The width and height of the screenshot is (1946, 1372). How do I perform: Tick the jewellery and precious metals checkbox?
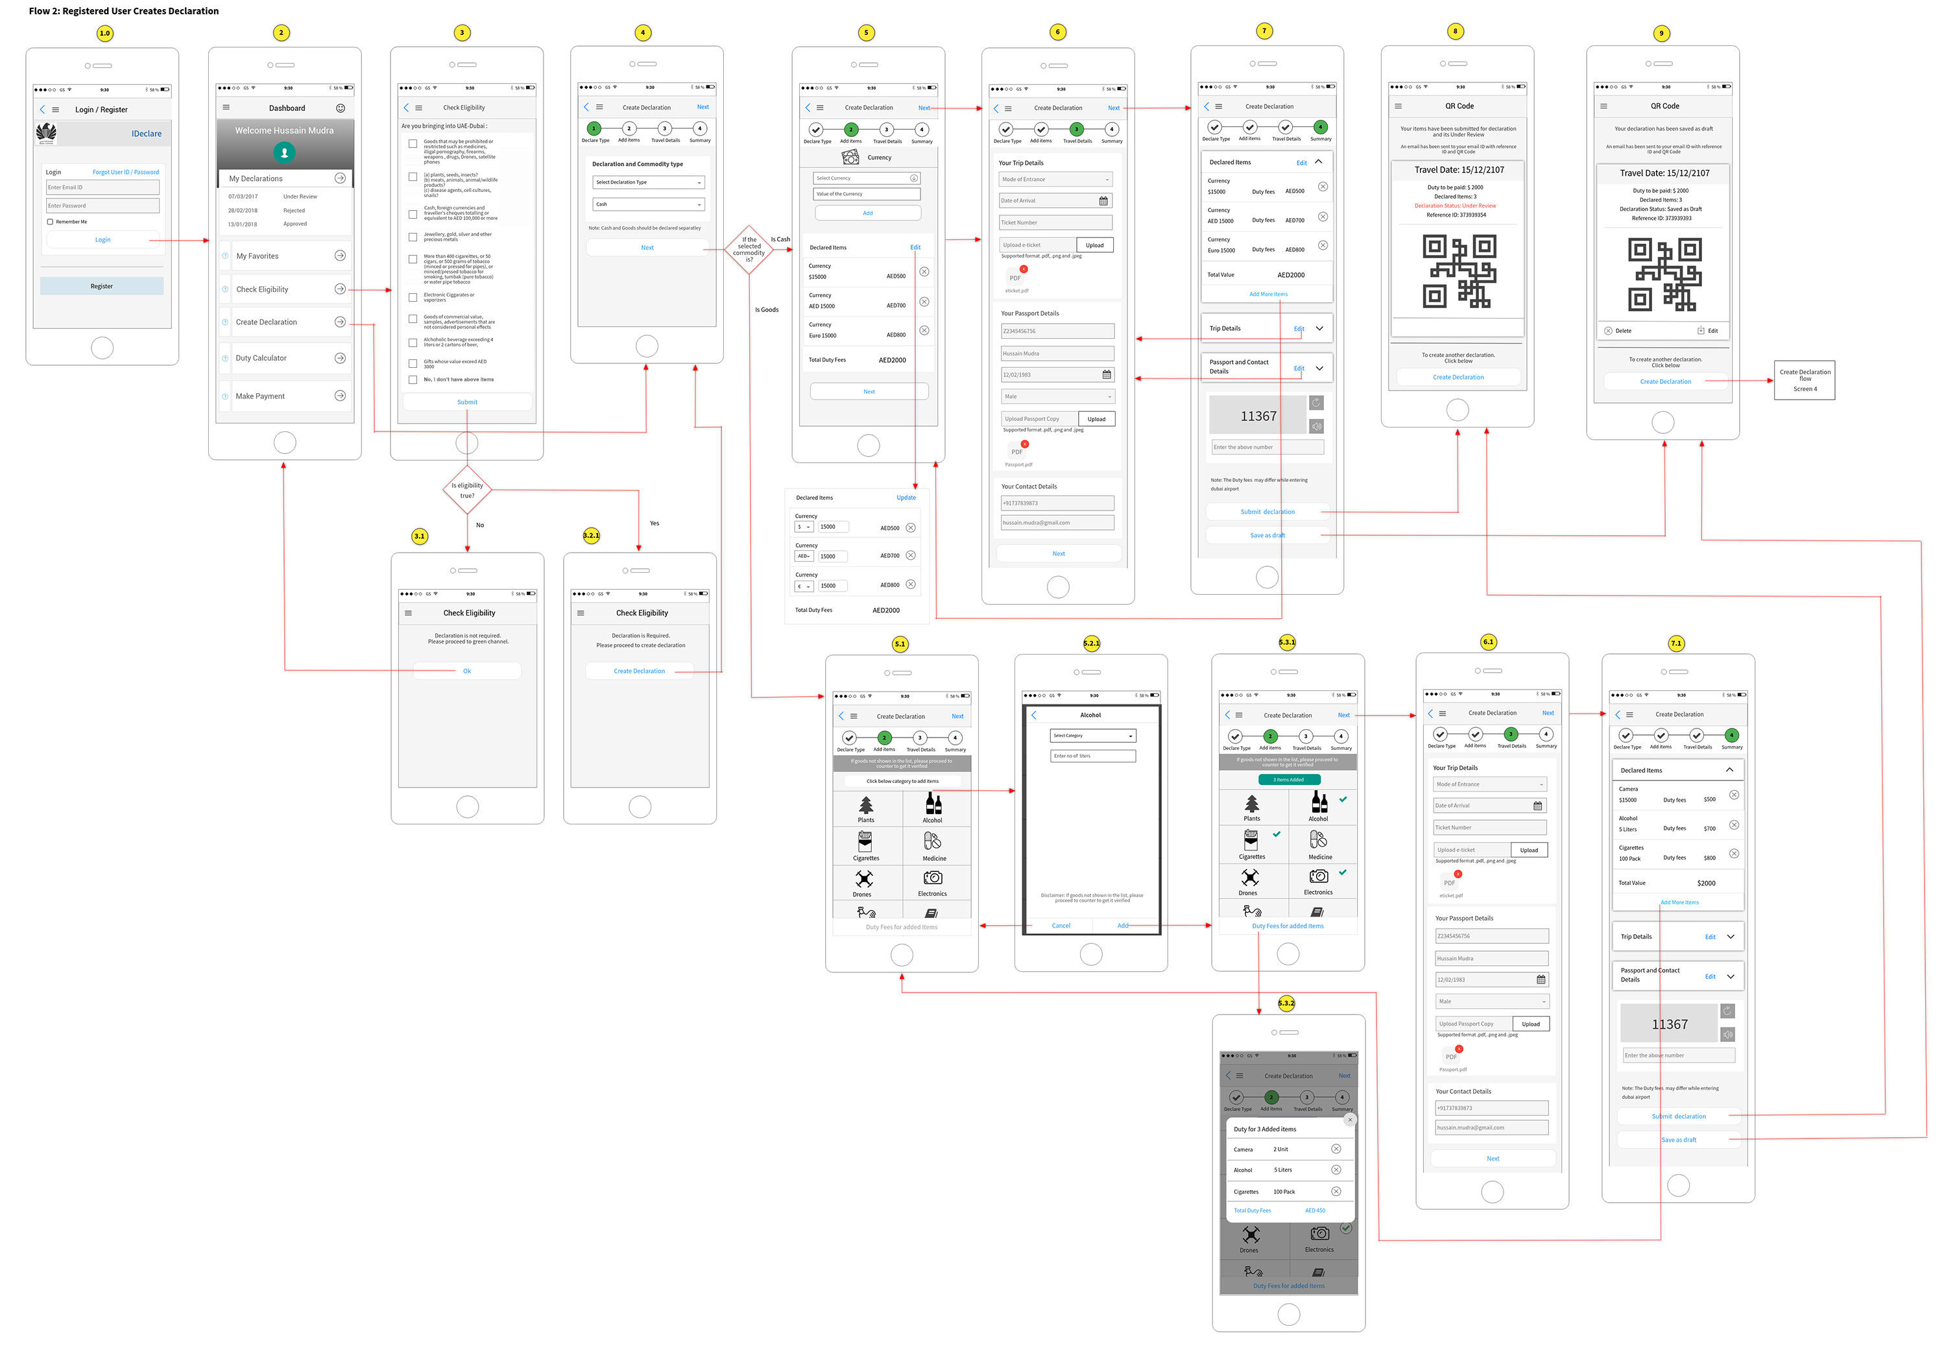coord(413,238)
